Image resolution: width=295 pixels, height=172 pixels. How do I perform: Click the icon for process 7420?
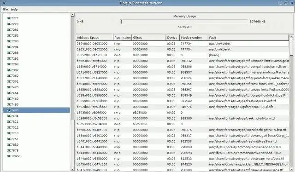(x=9, y=87)
